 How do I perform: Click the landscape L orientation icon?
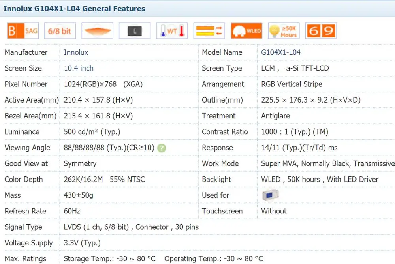[x=135, y=31]
